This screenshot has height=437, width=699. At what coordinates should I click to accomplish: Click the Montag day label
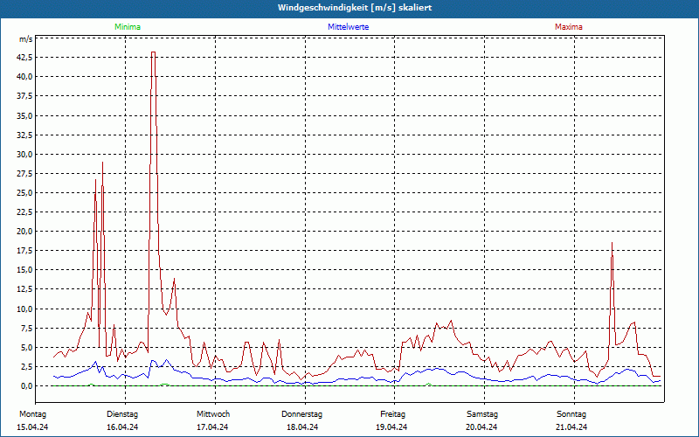pos(32,414)
